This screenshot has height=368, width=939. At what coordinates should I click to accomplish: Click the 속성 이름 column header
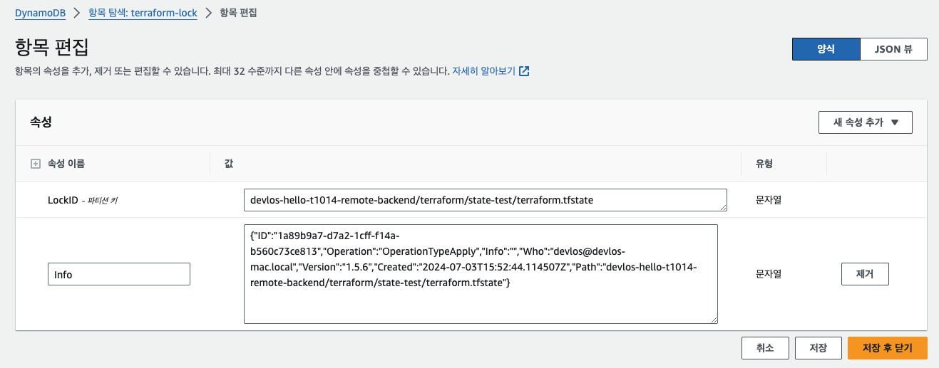click(x=66, y=164)
